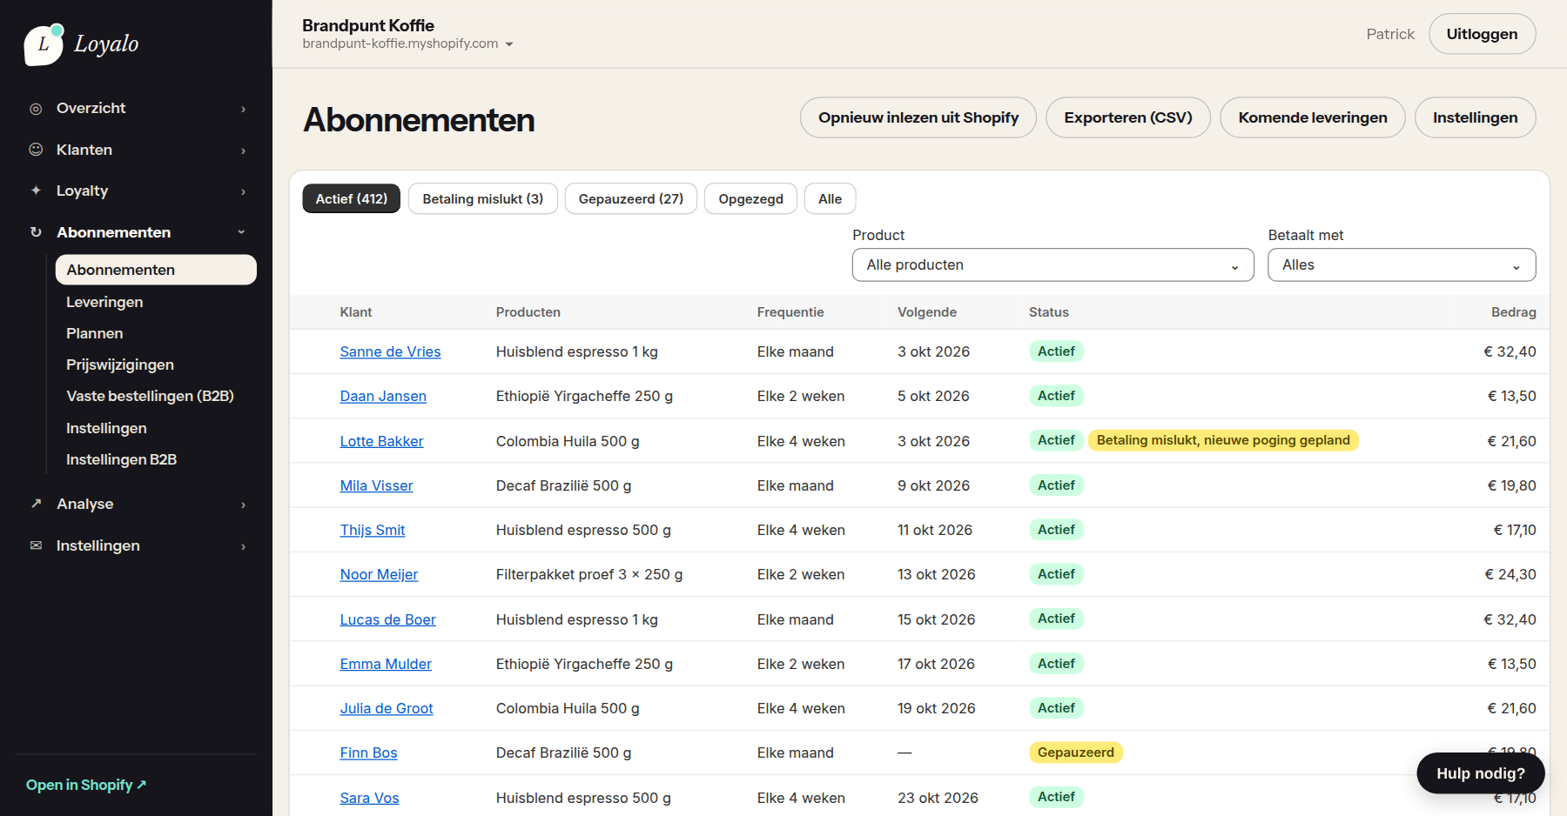1567x816 pixels.
Task: Open customer Sanne de Vries link
Action: [x=390, y=351]
